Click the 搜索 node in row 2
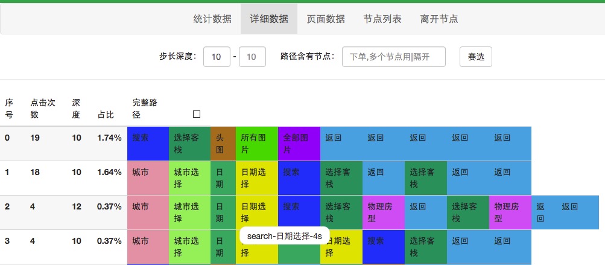The height and width of the screenshot is (265, 605). point(299,212)
